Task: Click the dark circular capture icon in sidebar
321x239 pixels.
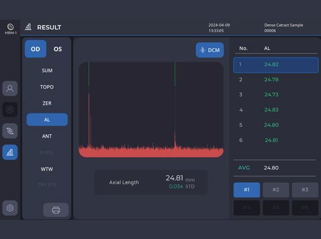Action: click(x=10, y=110)
